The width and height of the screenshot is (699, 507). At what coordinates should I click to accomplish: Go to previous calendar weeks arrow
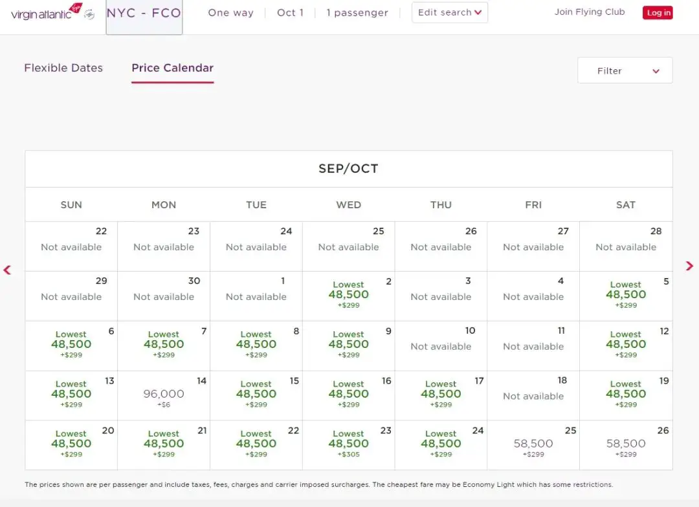coord(8,270)
